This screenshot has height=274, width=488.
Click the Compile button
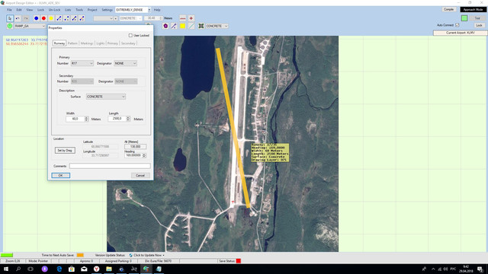click(x=449, y=10)
